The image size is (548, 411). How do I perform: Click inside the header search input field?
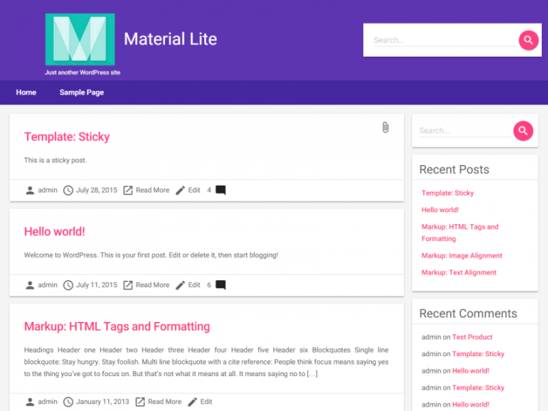pos(438,40)
